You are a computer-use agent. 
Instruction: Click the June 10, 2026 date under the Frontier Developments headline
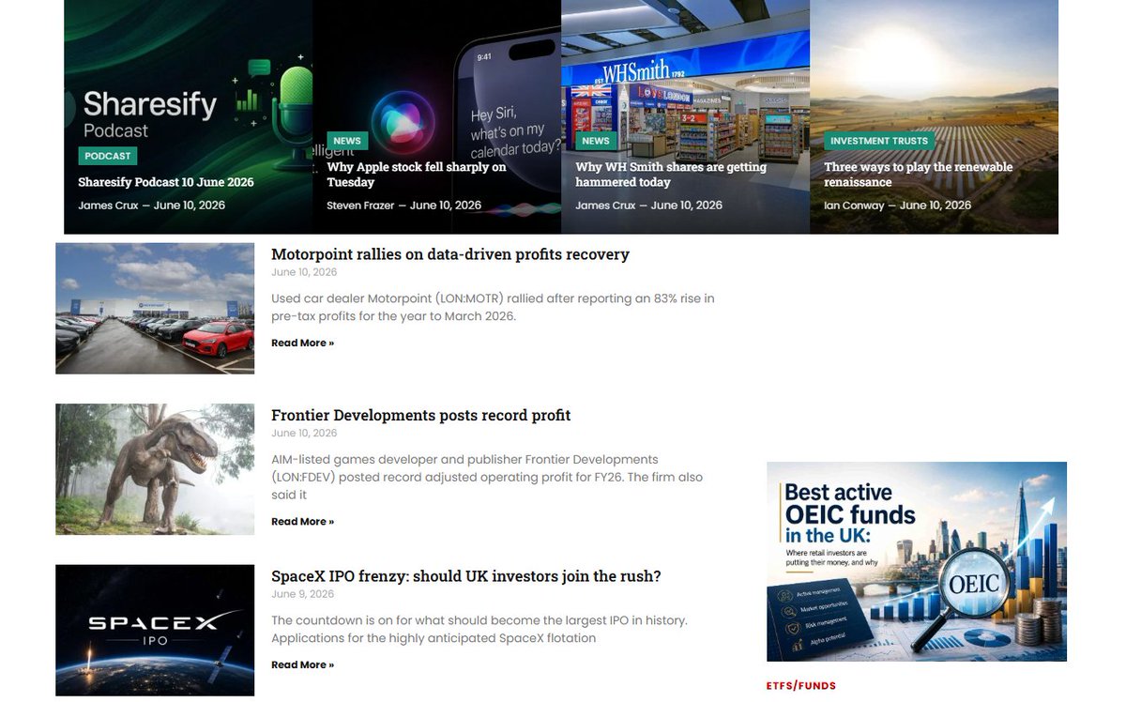304,433
